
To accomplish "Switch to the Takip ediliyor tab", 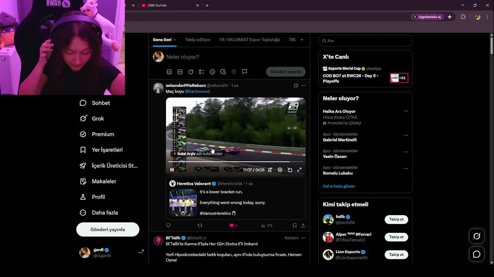I will [x=198, y=40].
